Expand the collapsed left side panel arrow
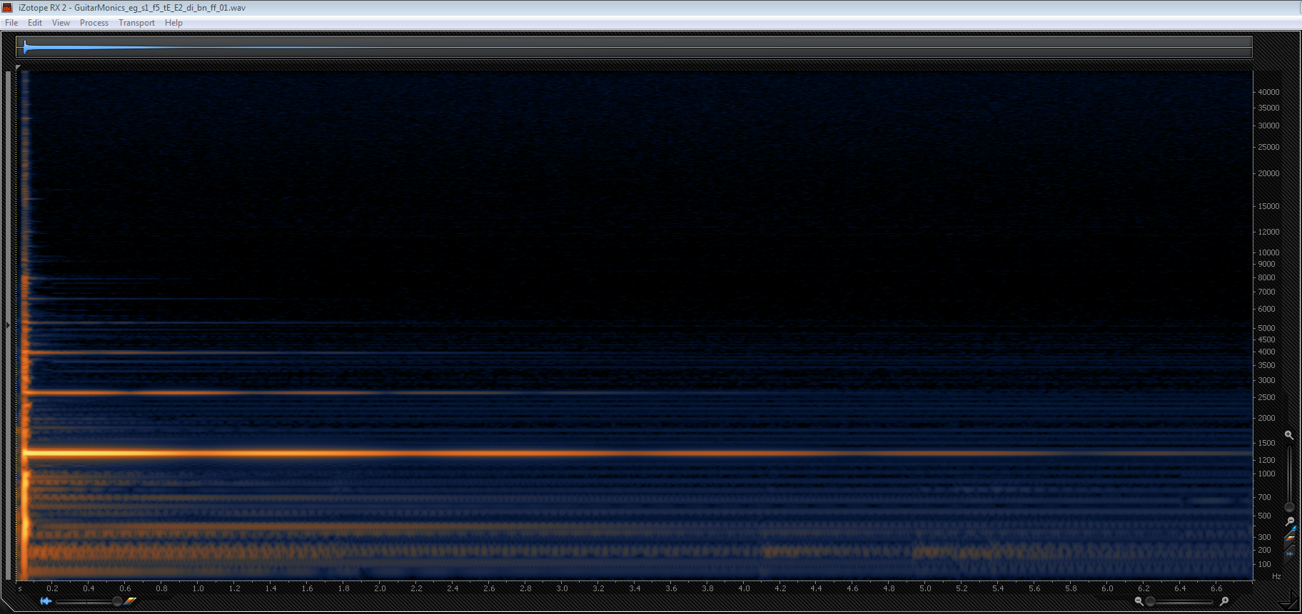Image resolution: width=1302 pixels, height=614 pixels. (8, 325)
